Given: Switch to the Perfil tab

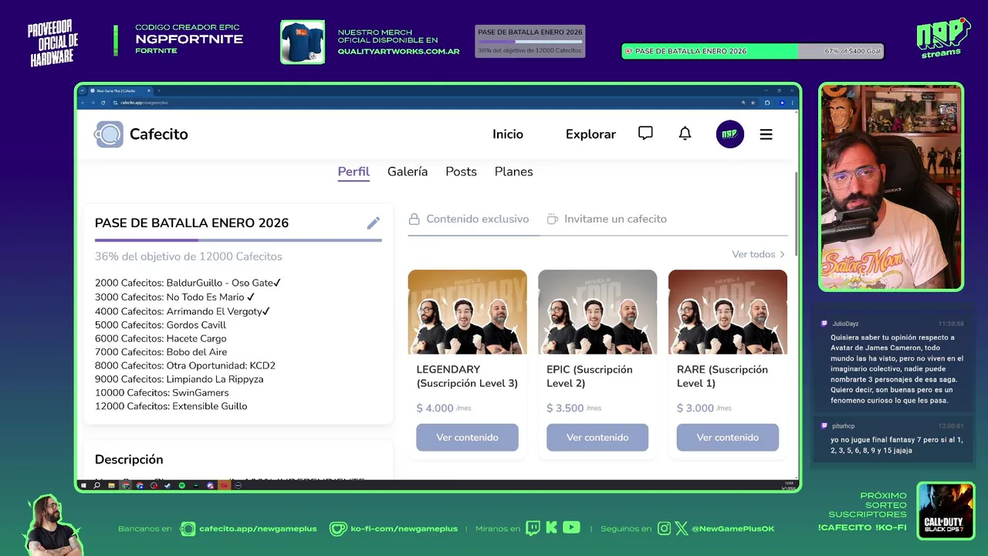Looking at the screenshot, I should tap(354, 171).
